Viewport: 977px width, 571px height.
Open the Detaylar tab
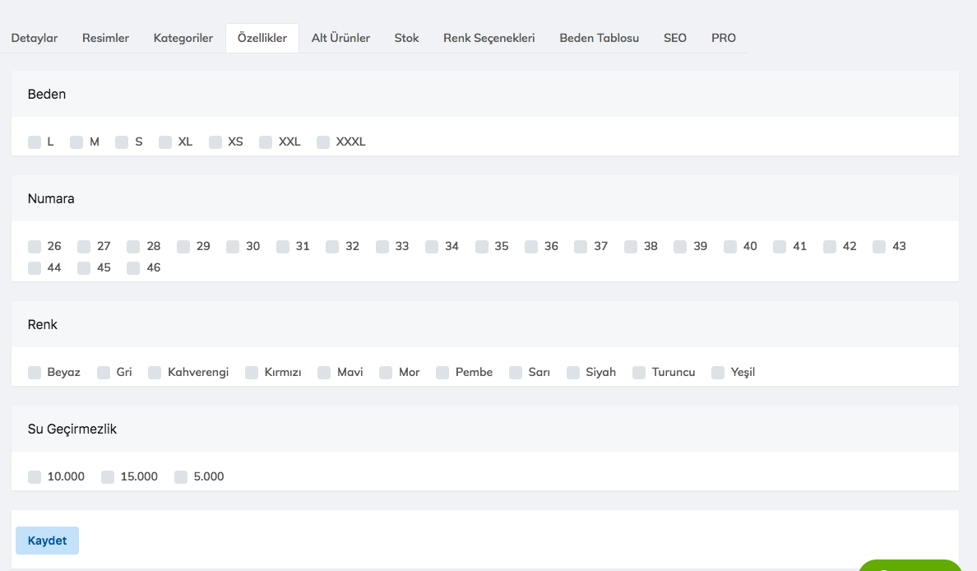pos(35,38)
